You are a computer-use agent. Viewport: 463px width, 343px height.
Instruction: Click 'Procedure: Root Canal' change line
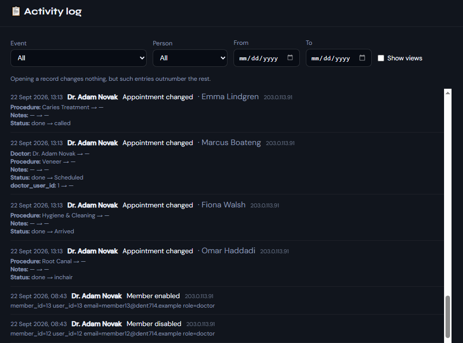click(48, 261)
